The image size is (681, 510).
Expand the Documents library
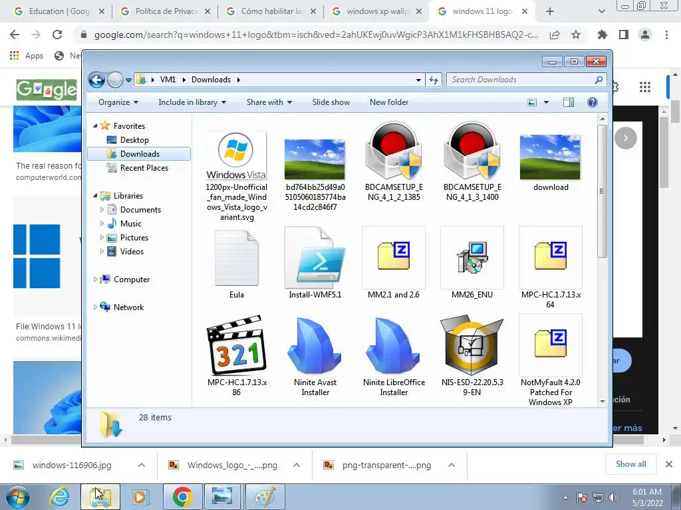coord(102,210)
